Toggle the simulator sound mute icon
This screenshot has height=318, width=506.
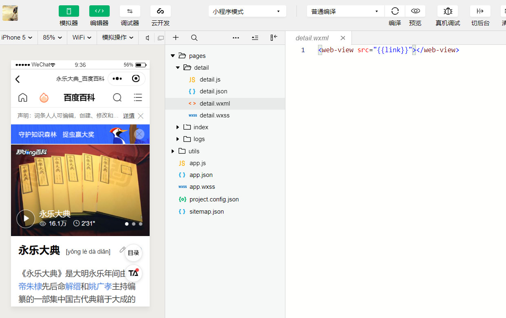(147, 38)
